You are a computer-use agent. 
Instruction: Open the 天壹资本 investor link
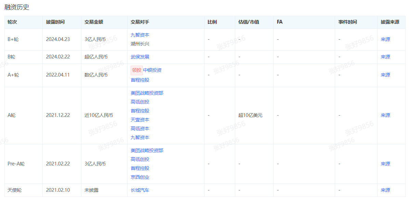pos(140,119)
